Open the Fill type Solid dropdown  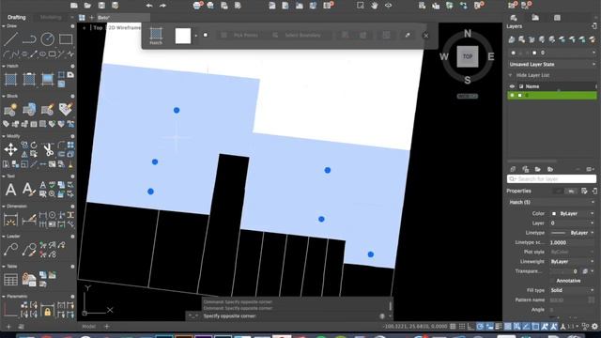click(572, 290)
